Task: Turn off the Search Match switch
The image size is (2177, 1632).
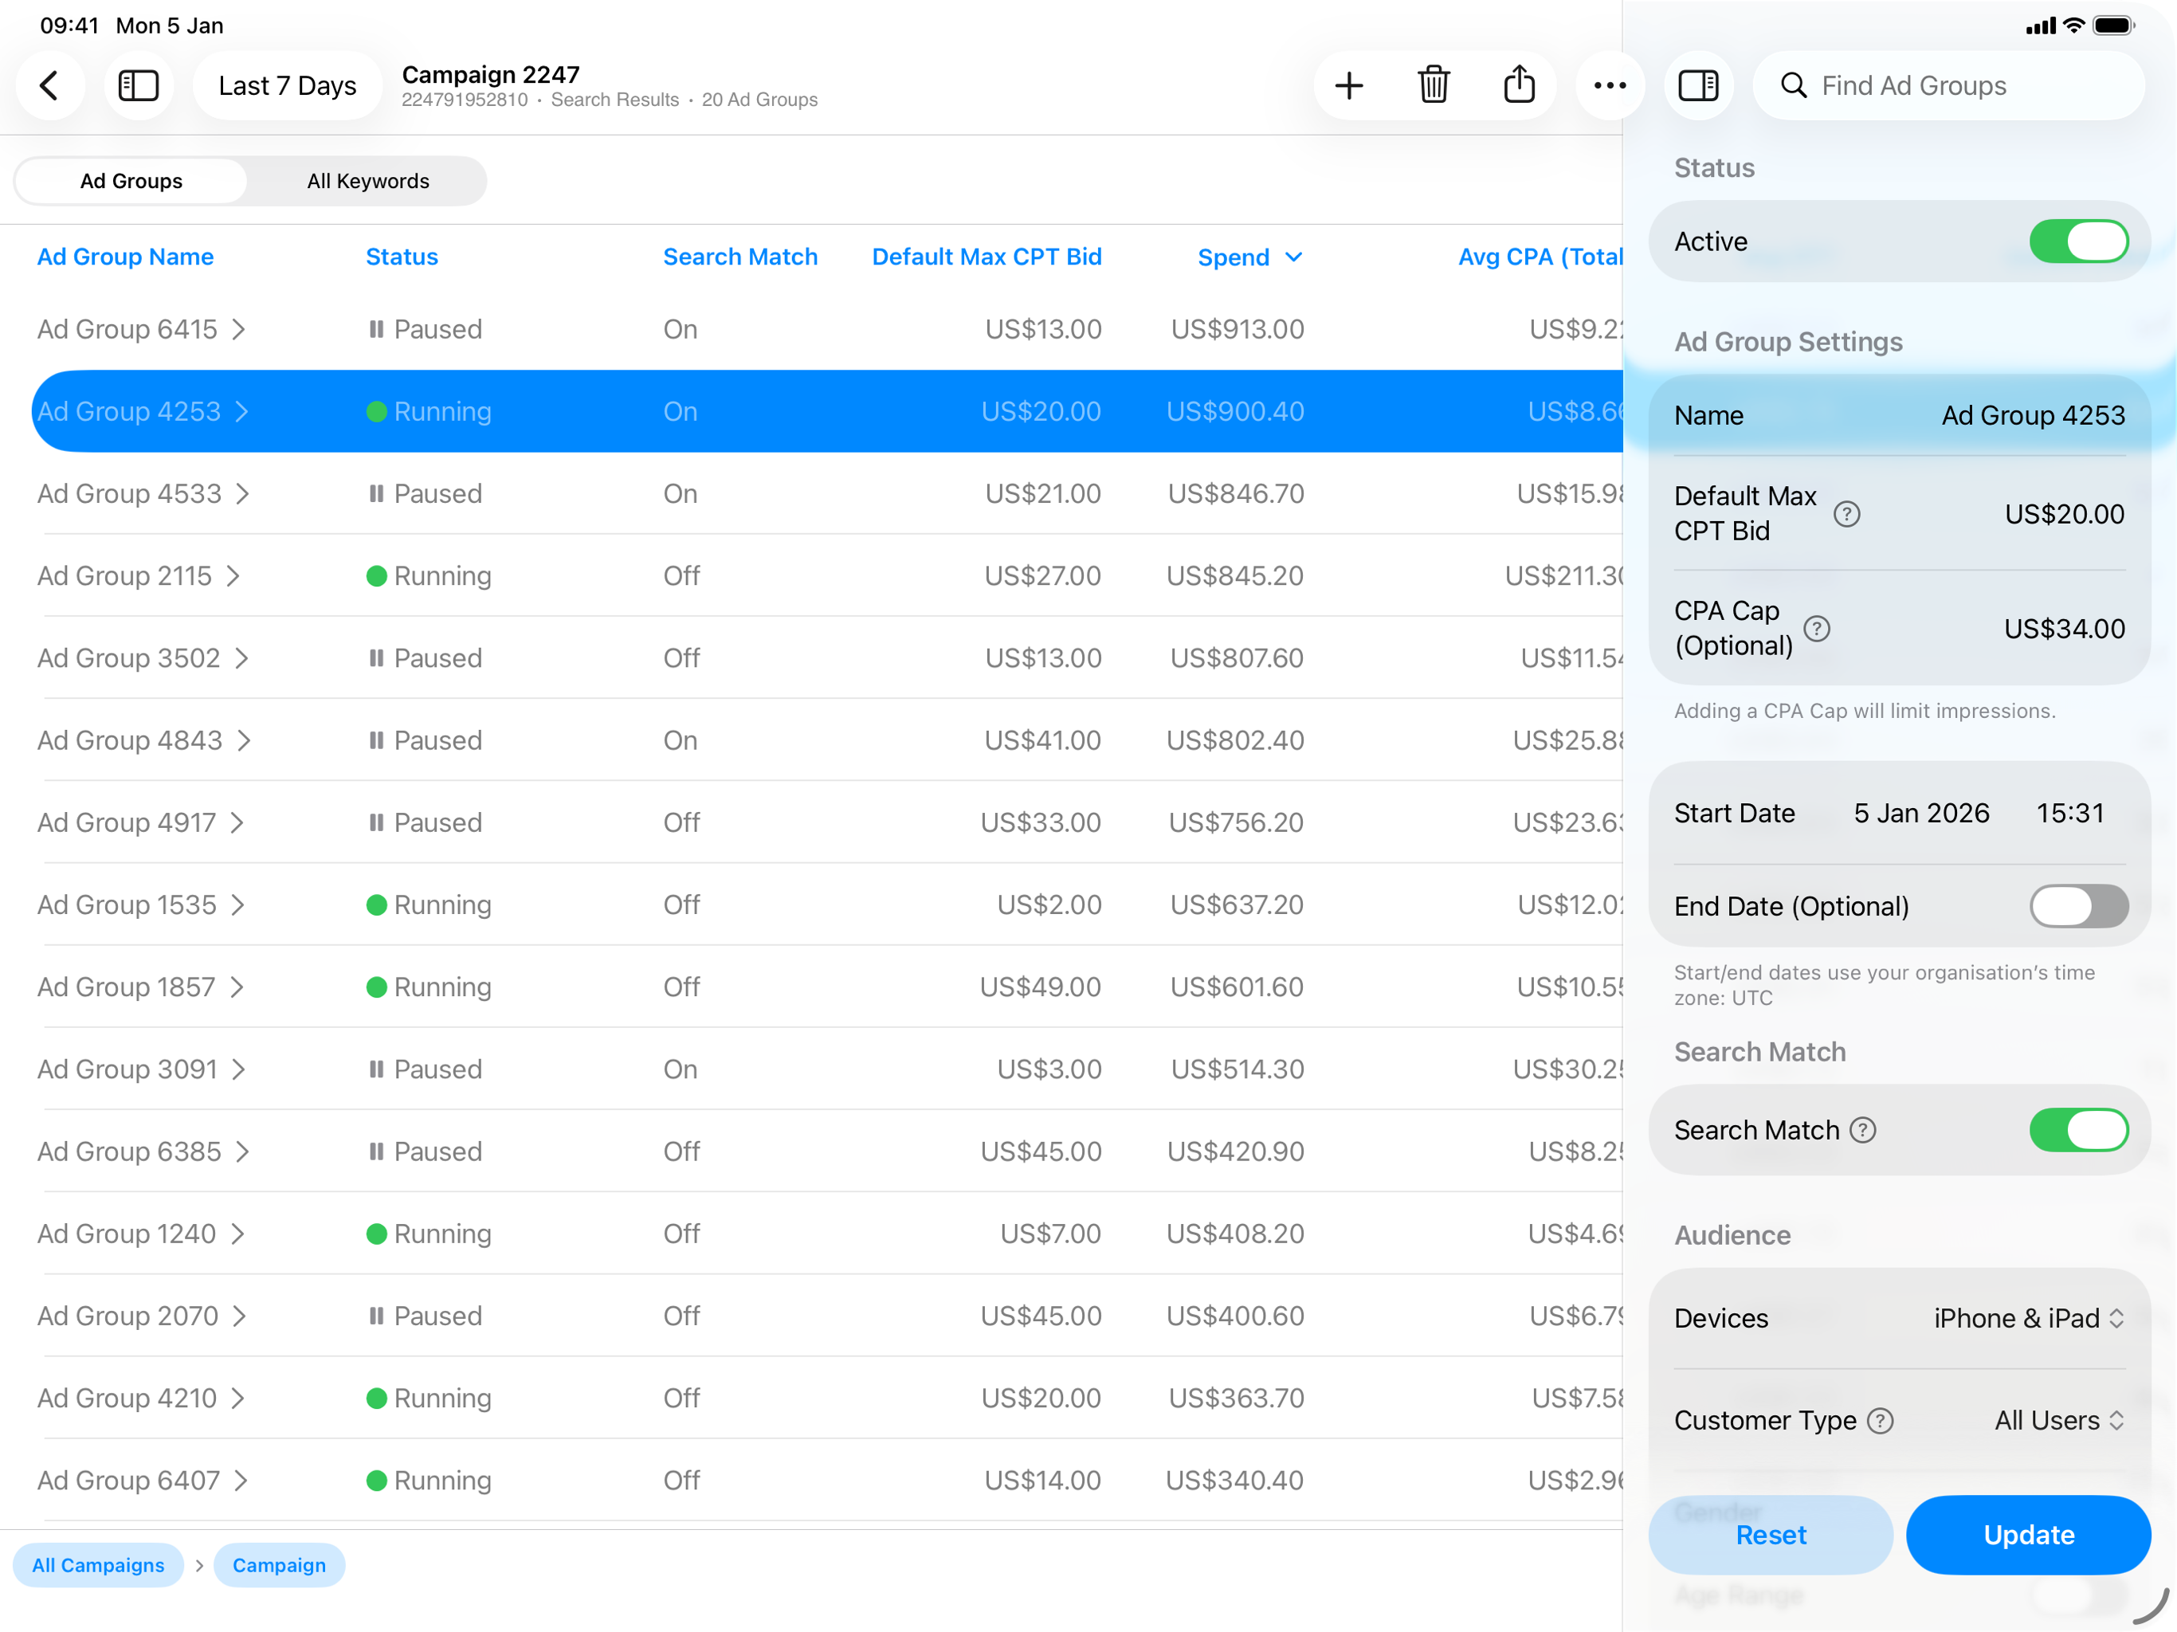Action: (x=2078, y=1130)
